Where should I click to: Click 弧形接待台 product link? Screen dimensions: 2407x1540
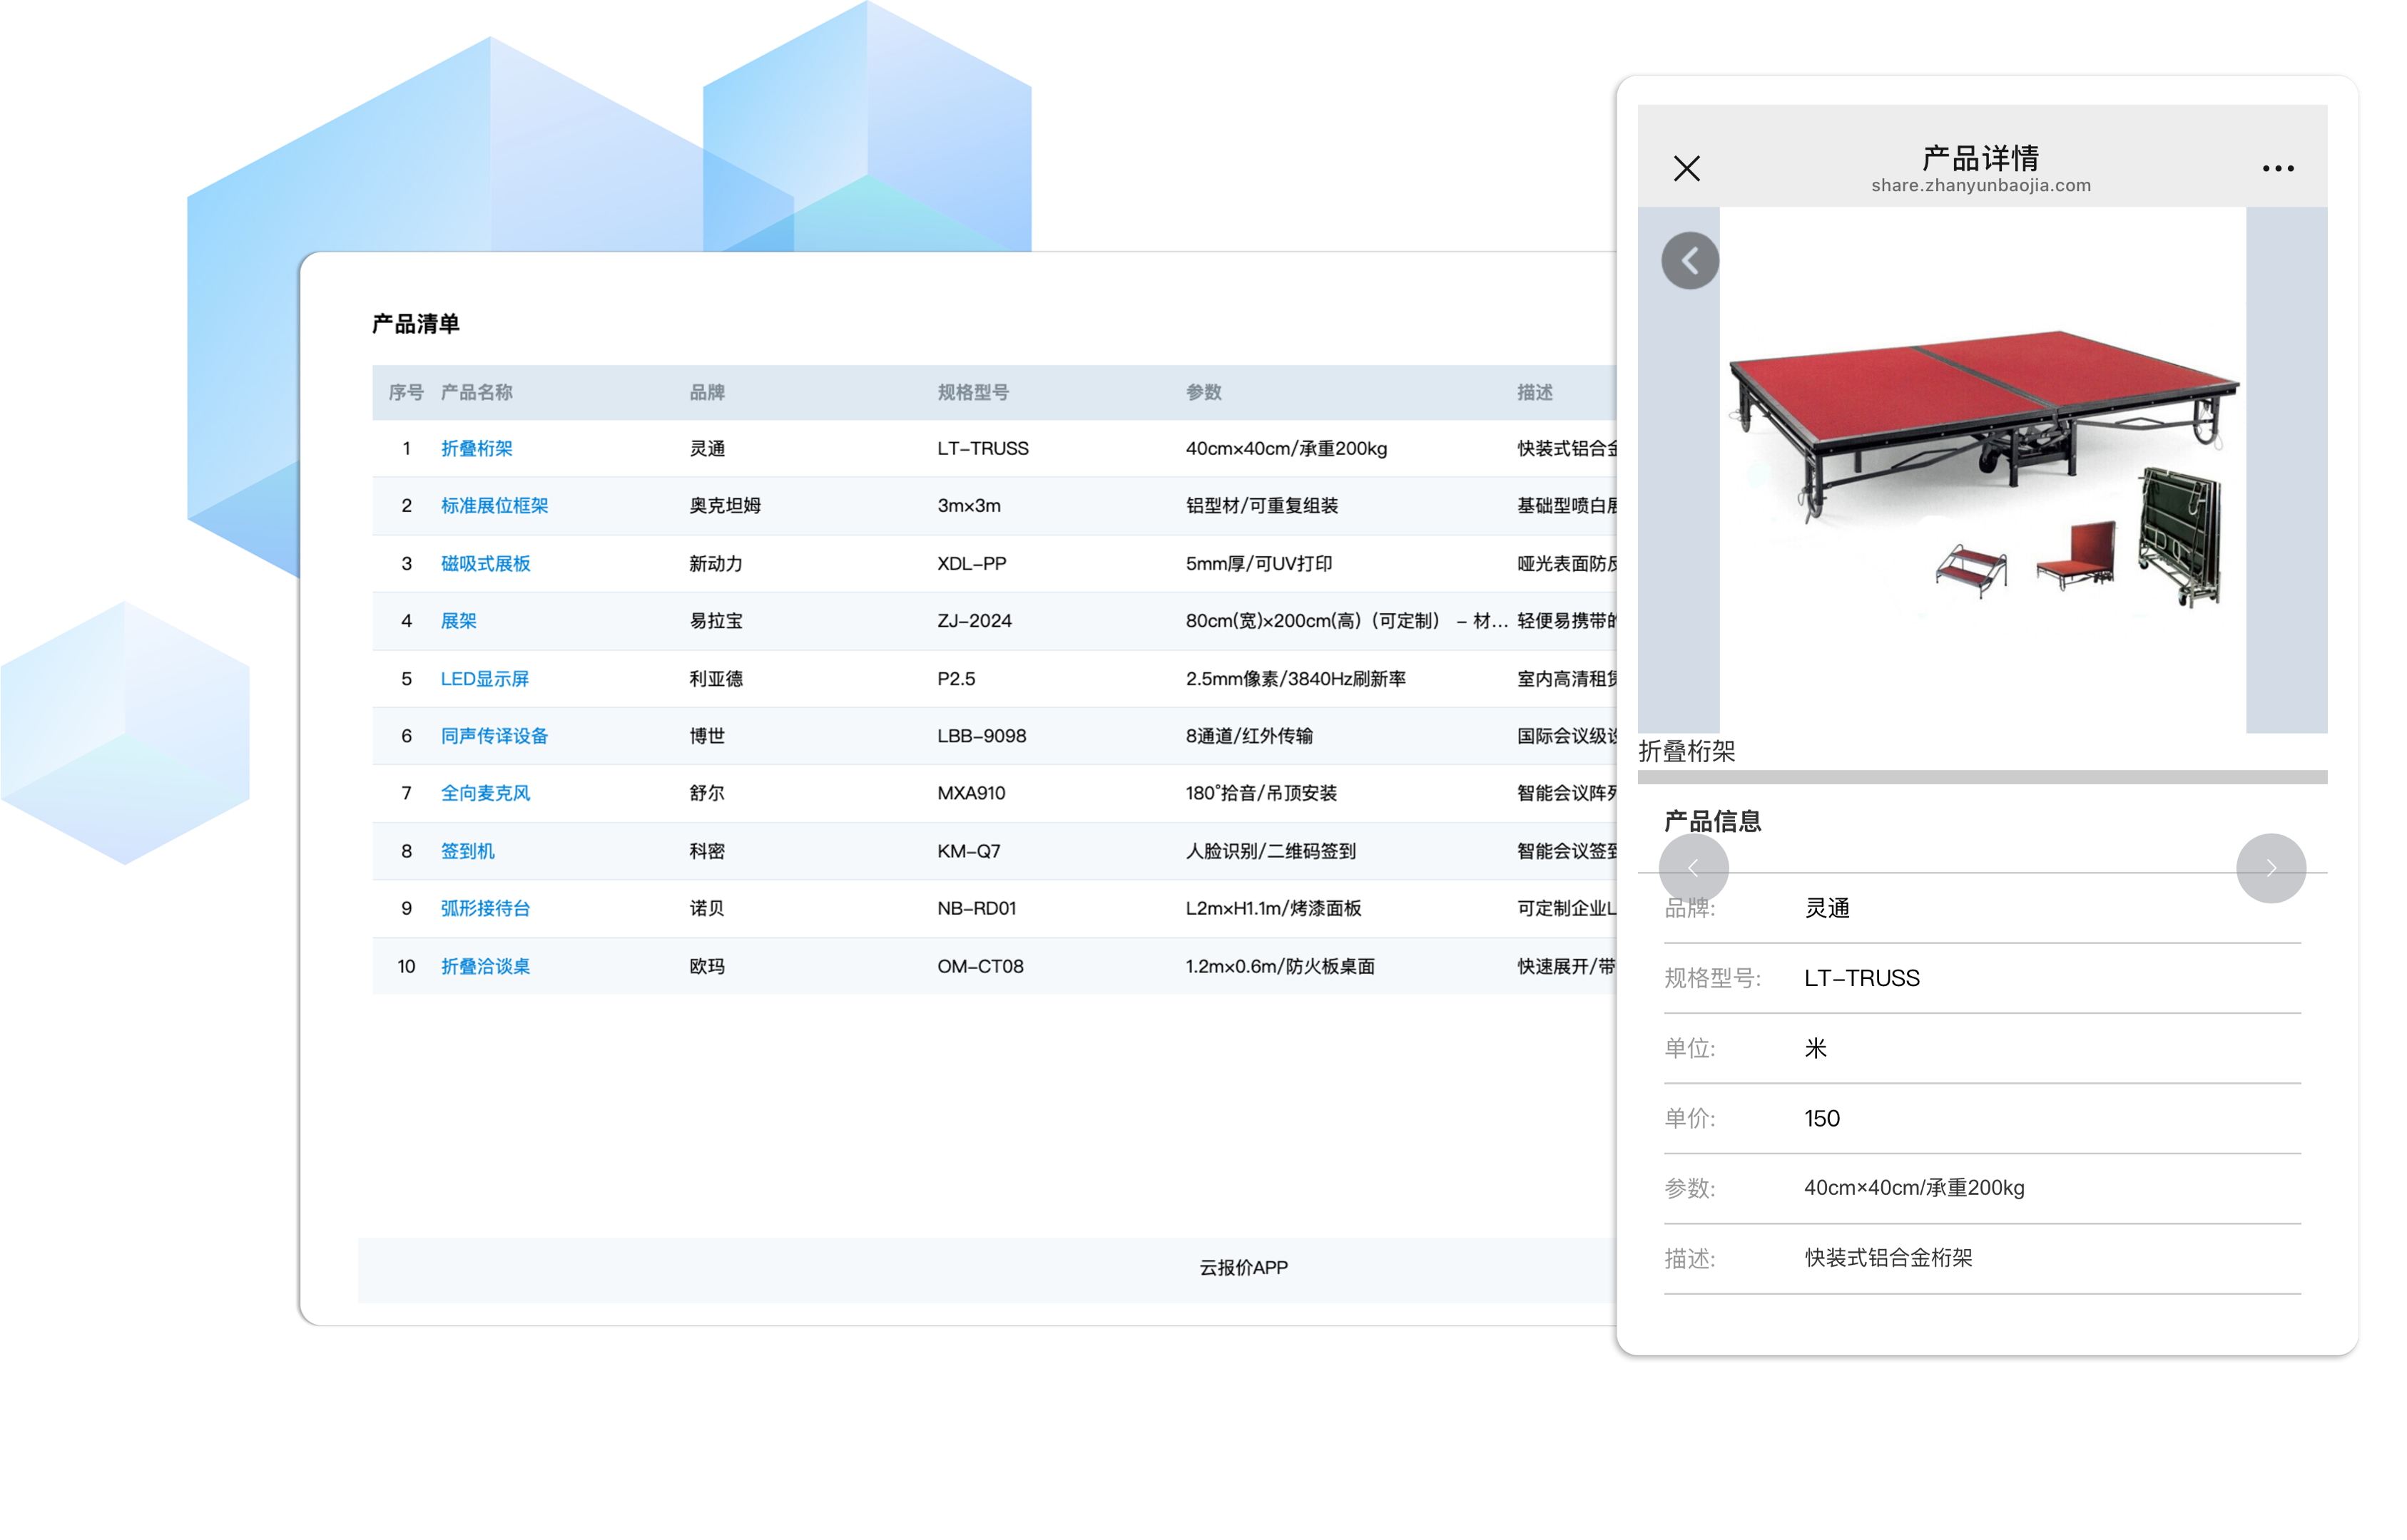point(485,908)
